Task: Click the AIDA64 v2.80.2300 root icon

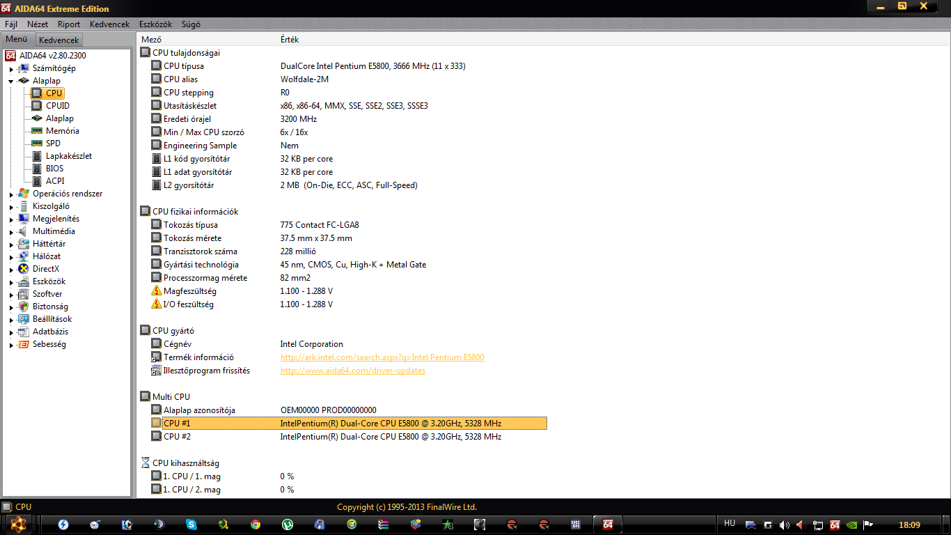Action: [10, 56]
